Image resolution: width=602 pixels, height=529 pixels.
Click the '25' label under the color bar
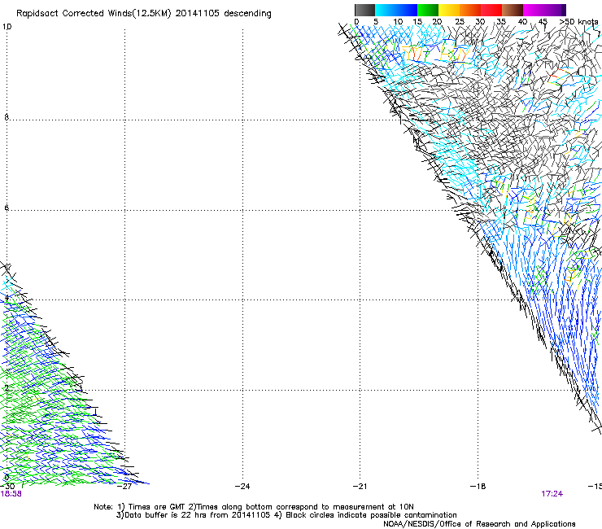460,22
